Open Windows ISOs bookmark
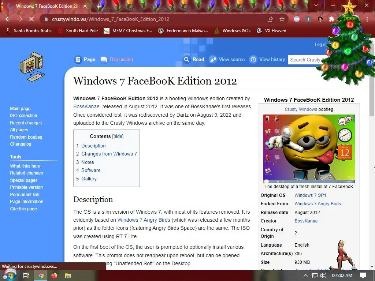The height and width of the screenshot is (281, 375). point(232,31)
